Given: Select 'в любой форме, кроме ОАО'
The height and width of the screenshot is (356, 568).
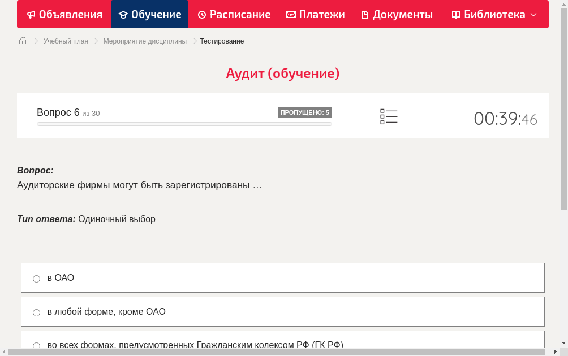Looking at the screenshot, I should click(x=36, y=312).
